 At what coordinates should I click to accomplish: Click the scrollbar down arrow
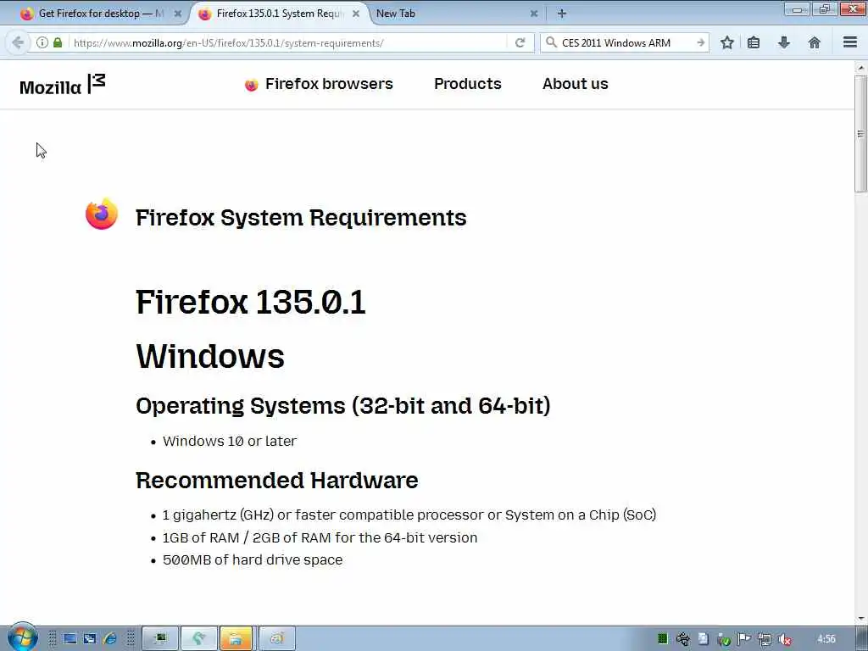click(860, 618)
